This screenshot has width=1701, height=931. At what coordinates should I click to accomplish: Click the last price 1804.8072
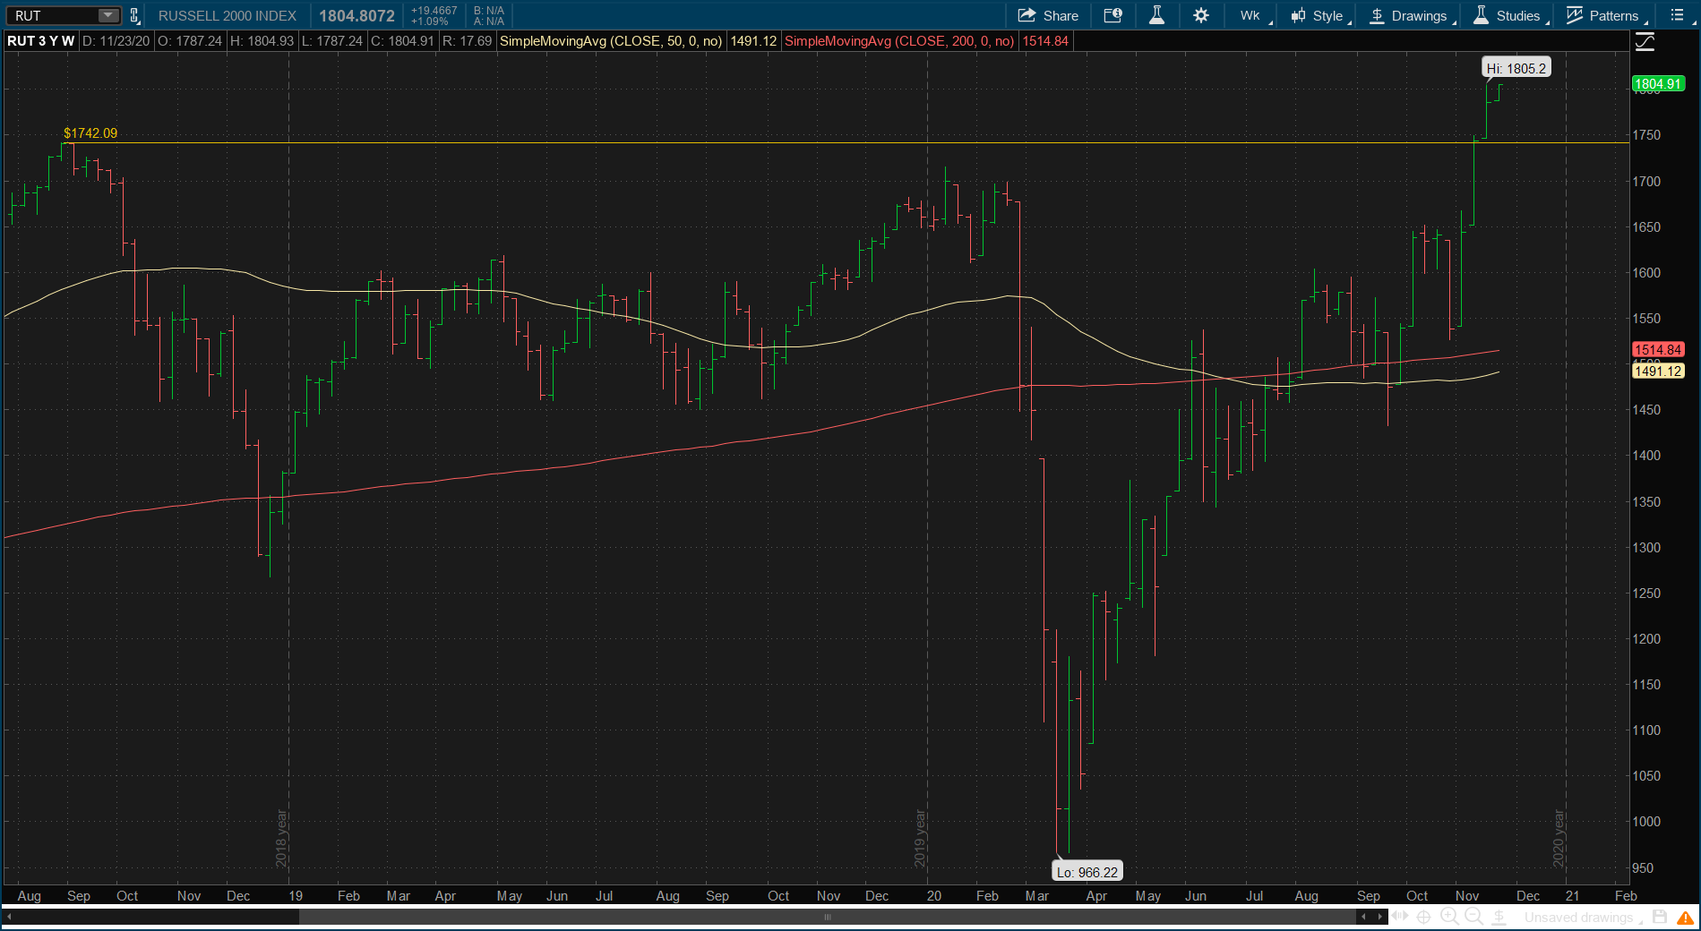[x=357, y=15]
